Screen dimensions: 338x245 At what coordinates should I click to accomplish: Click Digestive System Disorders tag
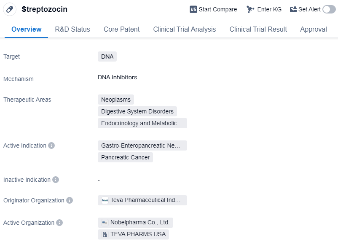[137, 111]
